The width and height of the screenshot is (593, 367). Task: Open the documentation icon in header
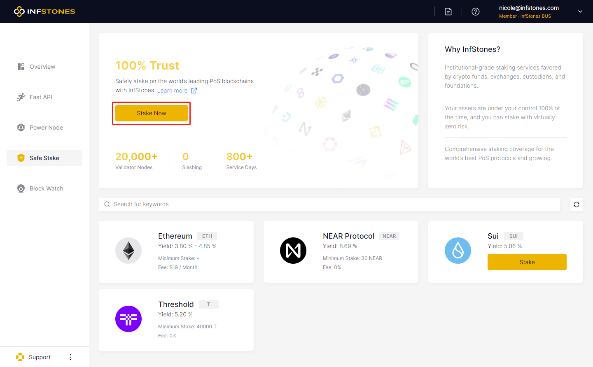pyautogui.click(x=448, y=12)
